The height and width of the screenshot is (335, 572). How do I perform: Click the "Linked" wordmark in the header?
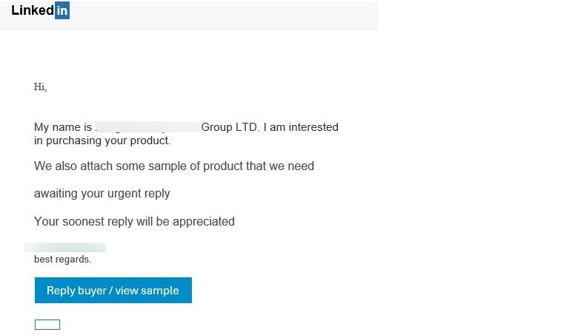(x=33, y=10)
